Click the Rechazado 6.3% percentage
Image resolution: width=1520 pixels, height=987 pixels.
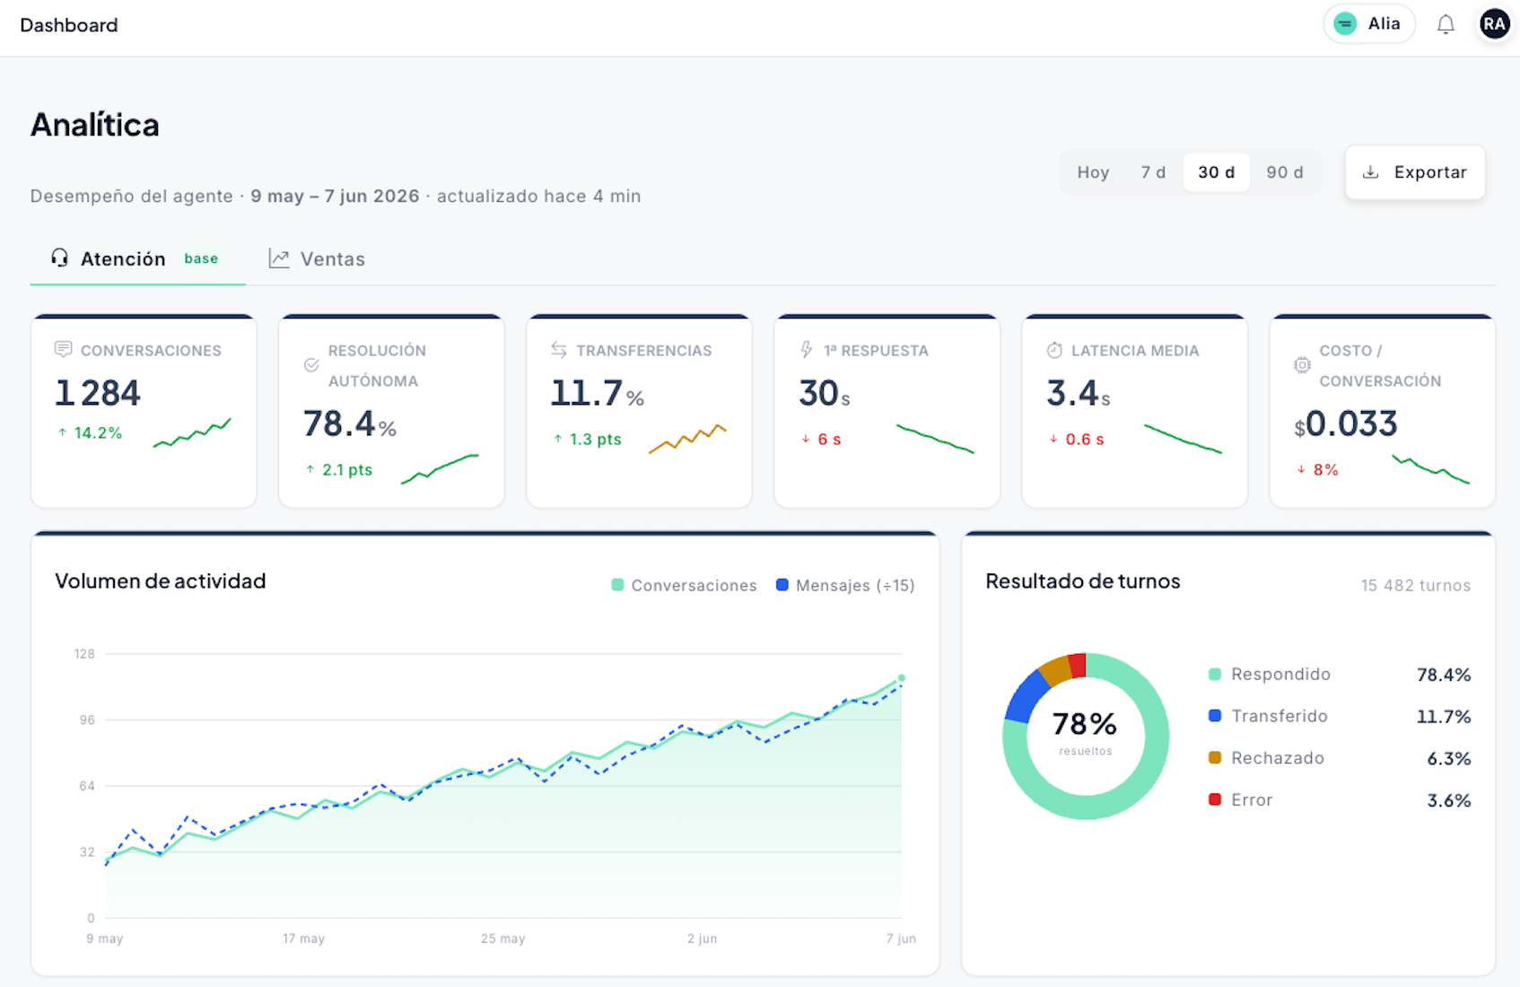tap(1448, 758)
